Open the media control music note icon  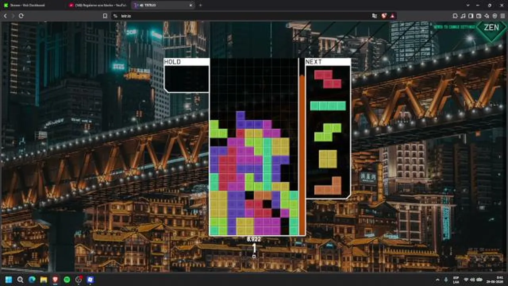(x=463, y=16)
